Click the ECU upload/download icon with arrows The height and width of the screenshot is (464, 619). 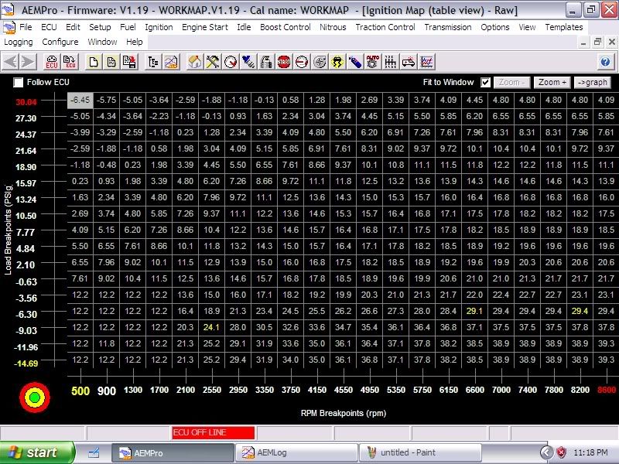70,62
